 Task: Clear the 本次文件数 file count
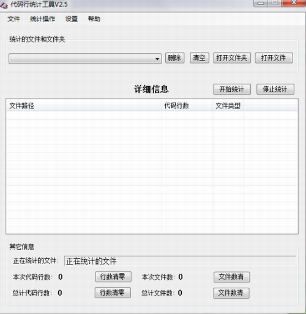231,277
